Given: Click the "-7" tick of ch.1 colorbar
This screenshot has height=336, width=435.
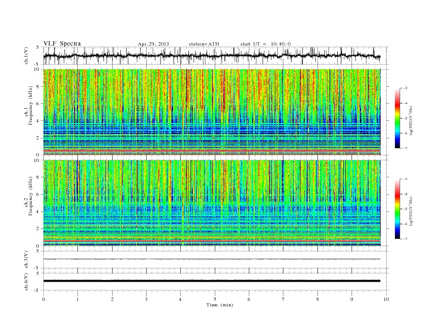Looking at the screenshot, I should tap(405, 148).
